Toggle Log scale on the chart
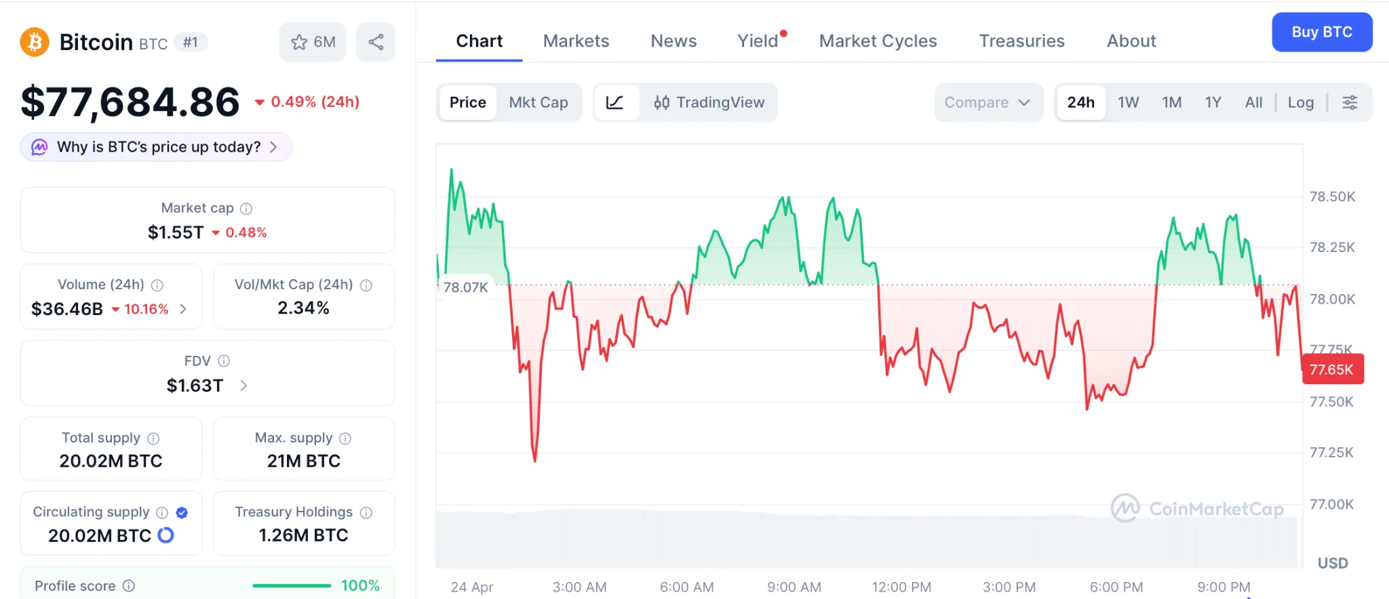This screenshot has height=599, width=1389. pyautogui.click(x=1300, y=102)
